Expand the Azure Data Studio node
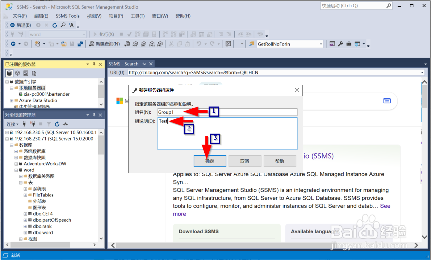The image size is (431, 260). click(12, 100)
